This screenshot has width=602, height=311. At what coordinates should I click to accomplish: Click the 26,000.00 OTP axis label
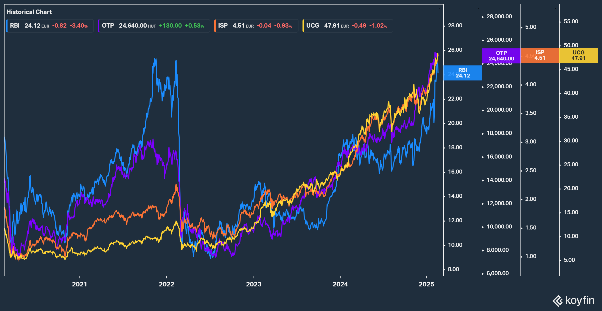(499, 40)
